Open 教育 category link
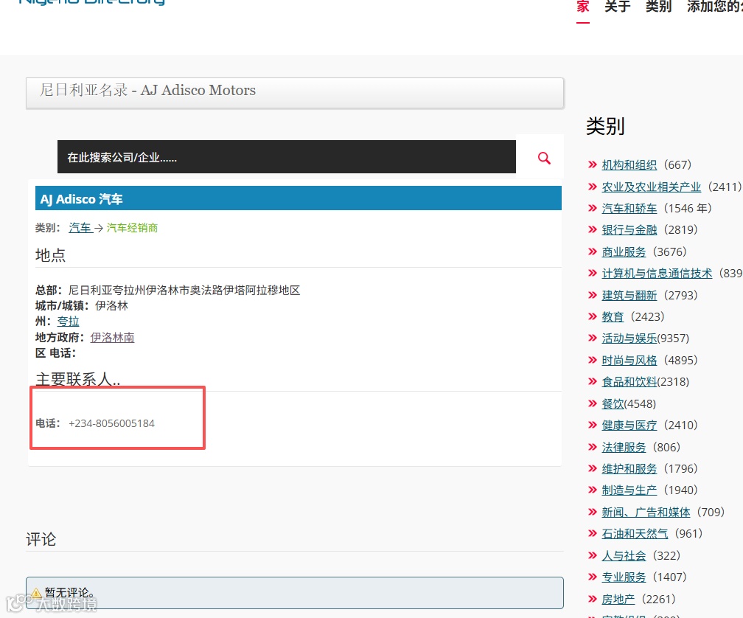This screenshot has width=743, height=618. 613,316
